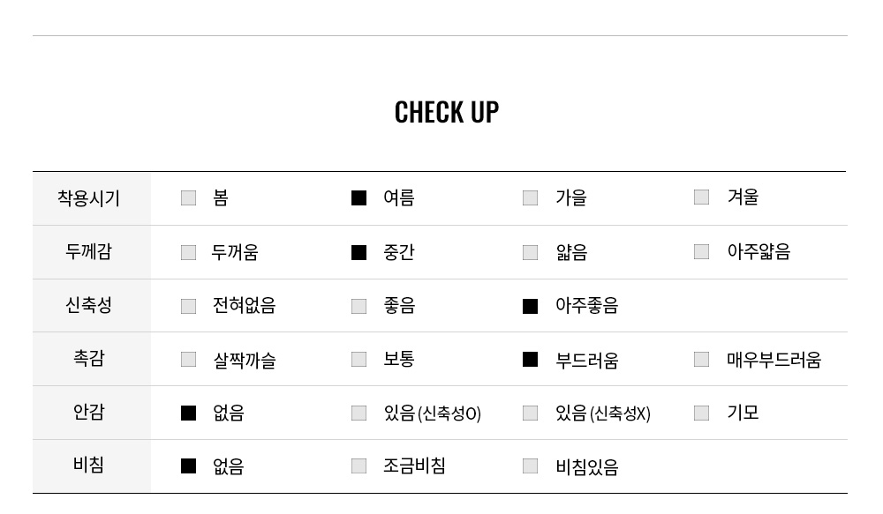The image size is (883, 514).
Task: Mark the 비침있음 checkbox
Action: [530, 466]
